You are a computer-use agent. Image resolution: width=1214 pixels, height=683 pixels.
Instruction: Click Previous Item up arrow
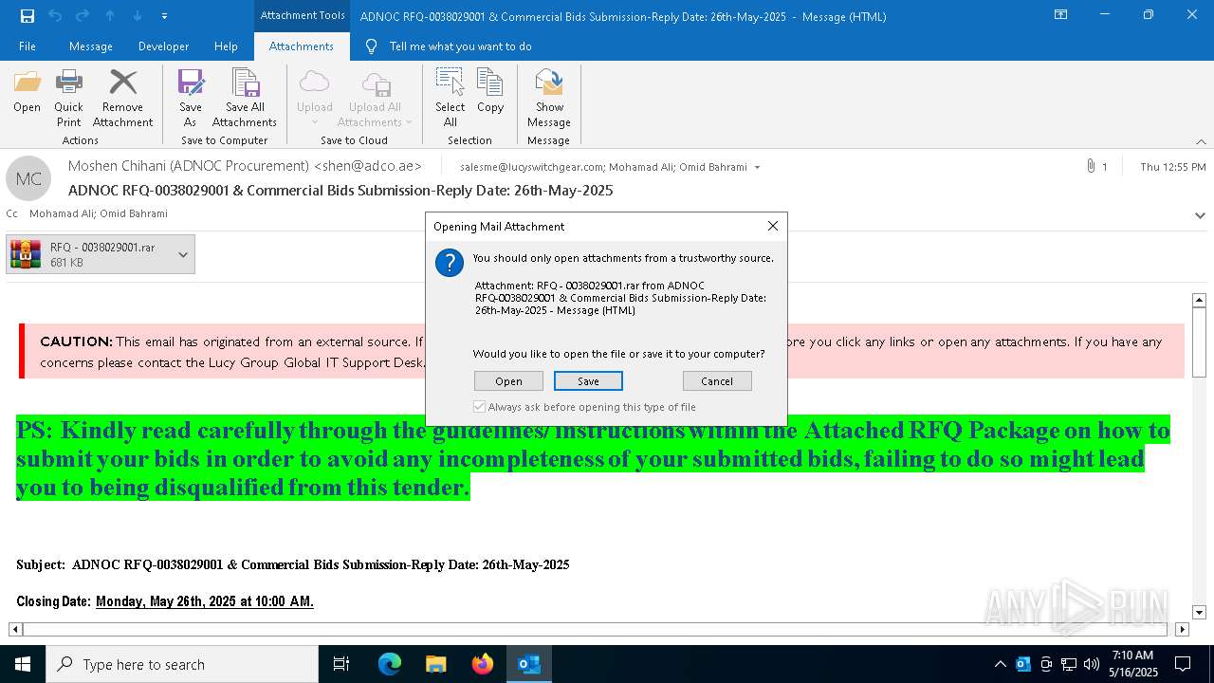coord(110,16)
